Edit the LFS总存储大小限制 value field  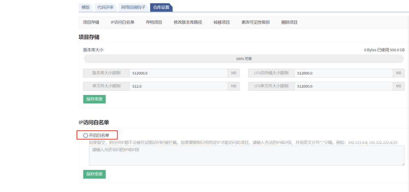(343, 73)
